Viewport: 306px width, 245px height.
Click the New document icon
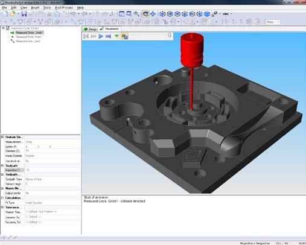coord(5,14)
